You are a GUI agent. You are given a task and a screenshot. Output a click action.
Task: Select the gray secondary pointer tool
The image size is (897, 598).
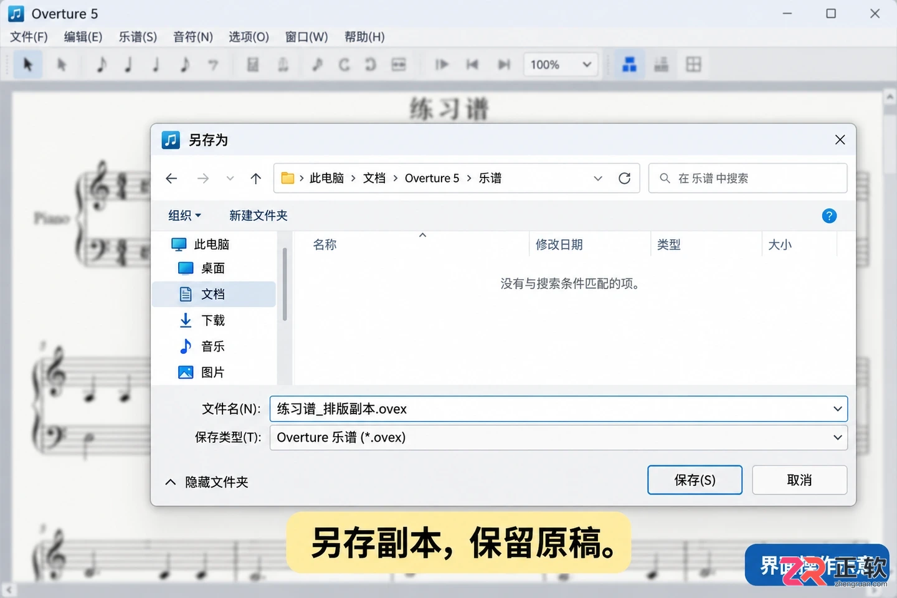[x=61, y=64]
